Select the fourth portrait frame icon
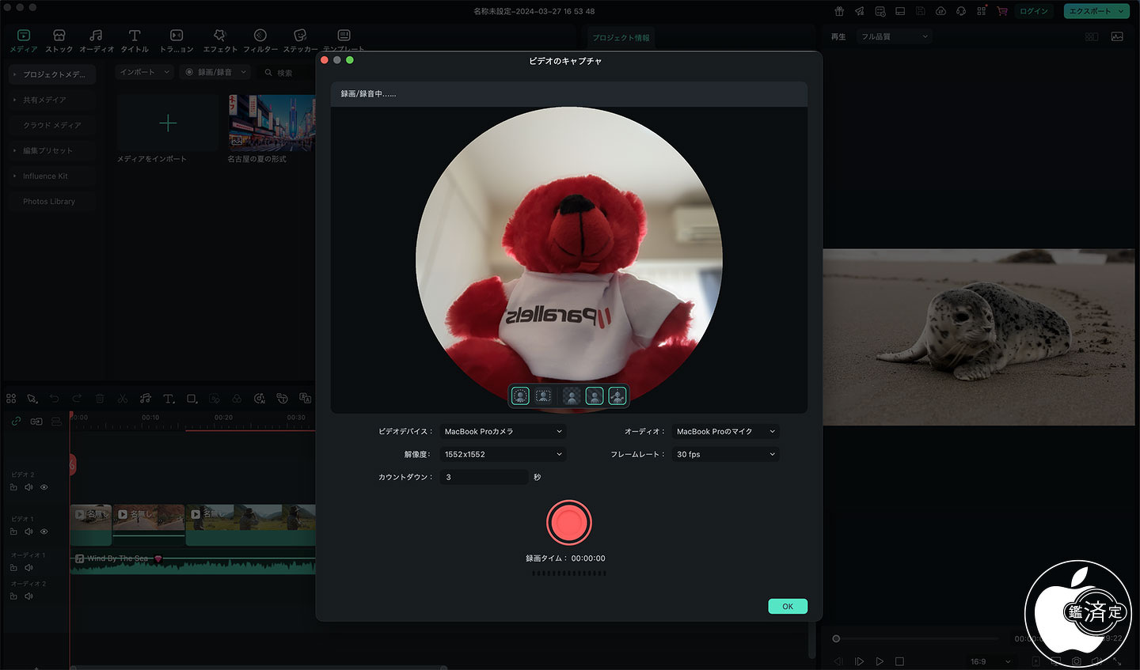 [x=594, y=396]
